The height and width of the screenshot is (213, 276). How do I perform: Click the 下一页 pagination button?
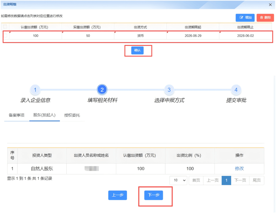(x=240, y=180)
